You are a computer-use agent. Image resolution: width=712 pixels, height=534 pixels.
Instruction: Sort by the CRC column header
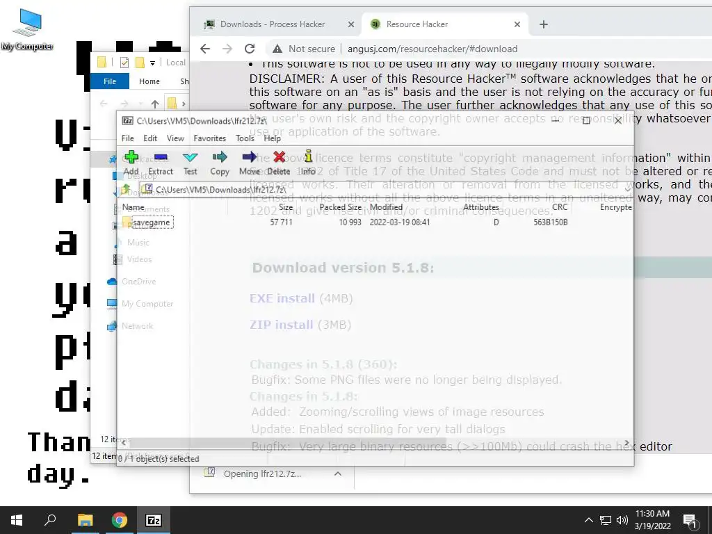[x=560, y=207]
